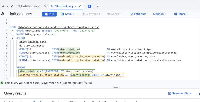Click the WINDOW keyword on line 14
The height and width of the screenshot is (102, 200).
[x=21, y=67]
